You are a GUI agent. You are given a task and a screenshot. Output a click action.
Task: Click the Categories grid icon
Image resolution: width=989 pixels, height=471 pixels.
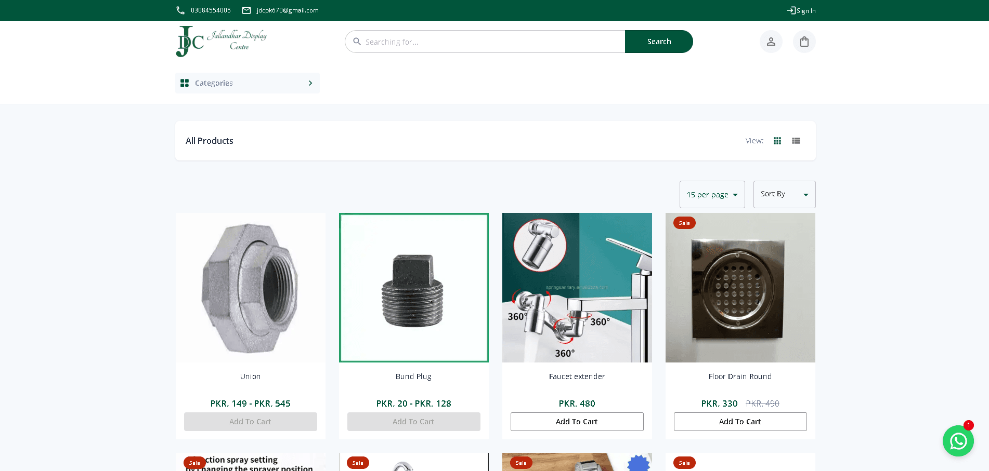[x=185, y=83]
